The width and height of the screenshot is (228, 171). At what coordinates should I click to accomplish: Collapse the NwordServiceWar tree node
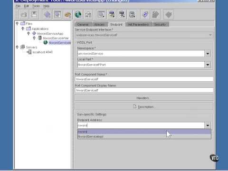tap(34, 38)
